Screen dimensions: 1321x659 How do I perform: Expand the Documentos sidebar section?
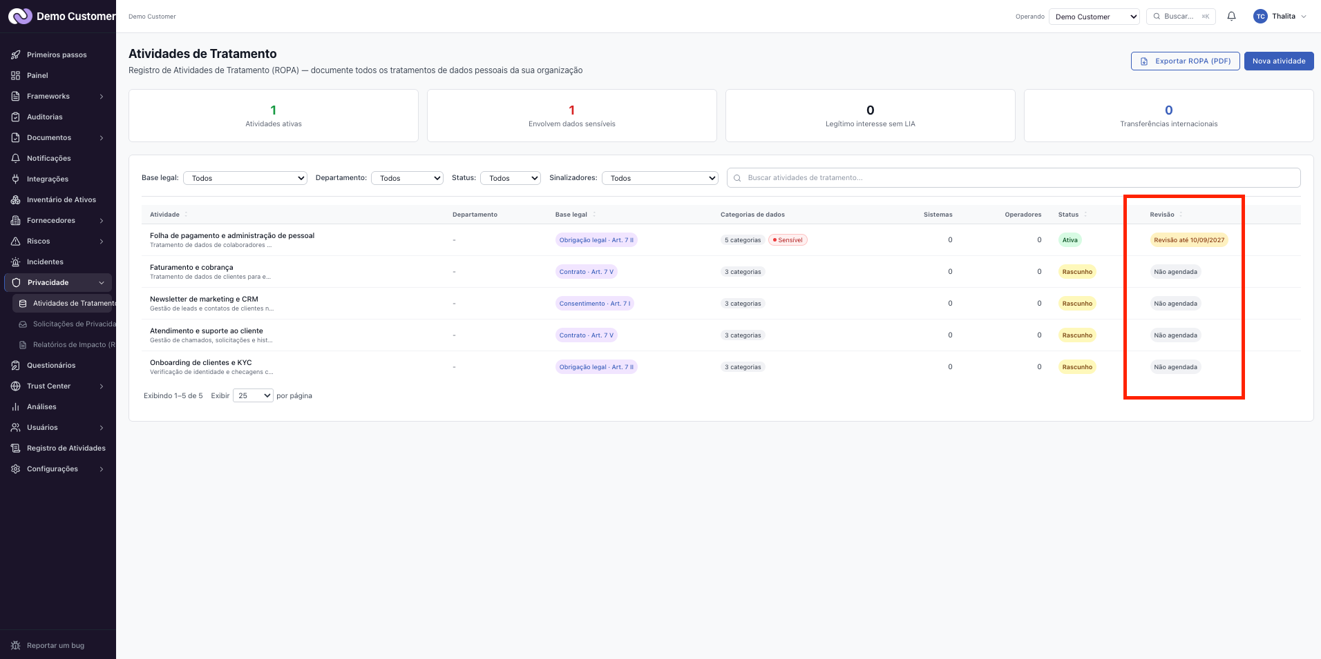point(58,137)
